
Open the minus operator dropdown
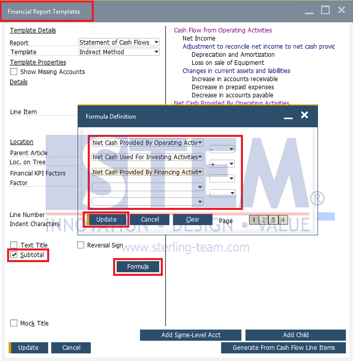(222, 149)
